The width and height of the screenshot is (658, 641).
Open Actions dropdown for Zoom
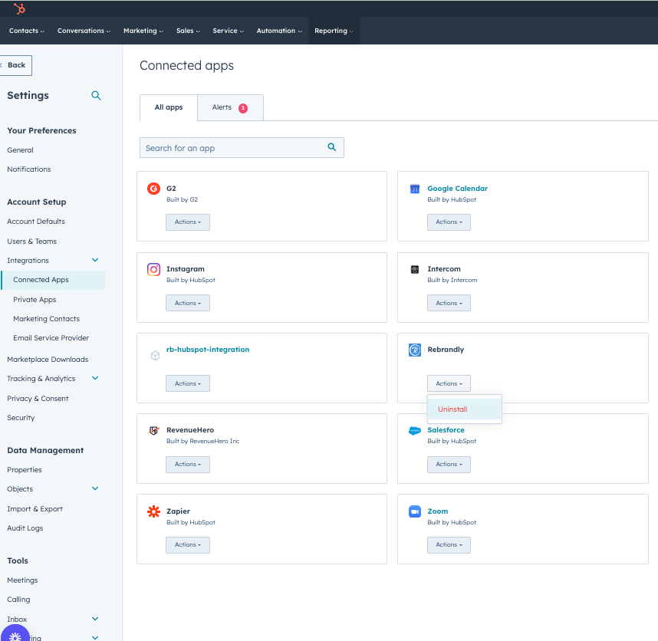click(x=449, y=545)
